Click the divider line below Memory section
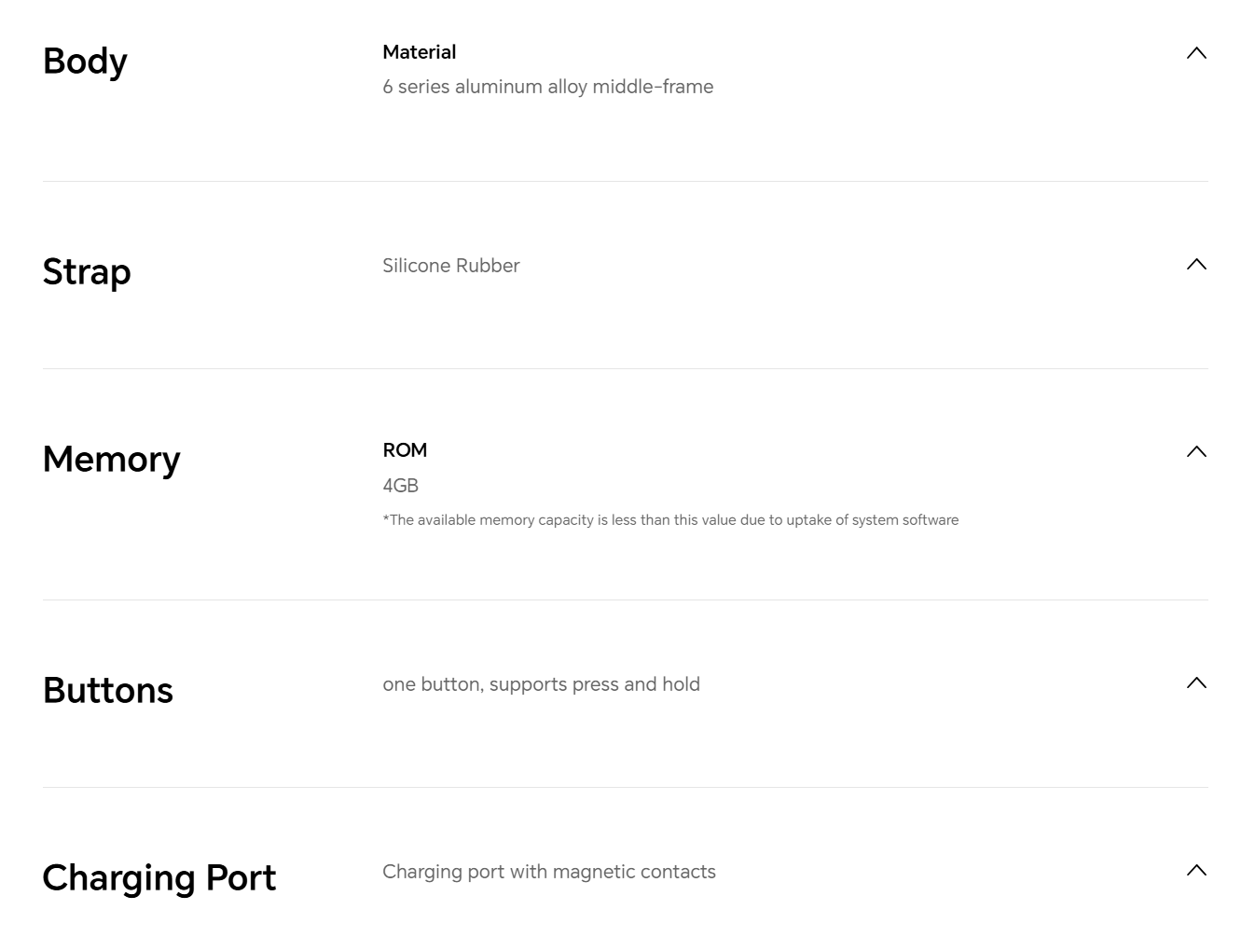The image size is (1255, 951). [x=625, y=600]
